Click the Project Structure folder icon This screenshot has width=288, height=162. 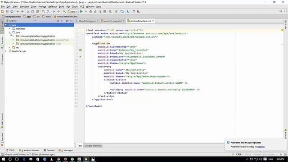122,11
